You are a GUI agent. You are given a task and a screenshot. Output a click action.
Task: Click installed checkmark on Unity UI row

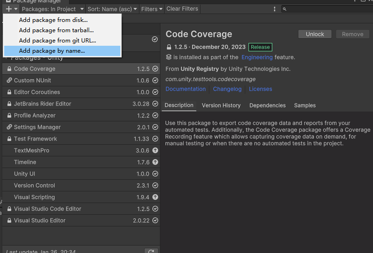tap(155, 174)
